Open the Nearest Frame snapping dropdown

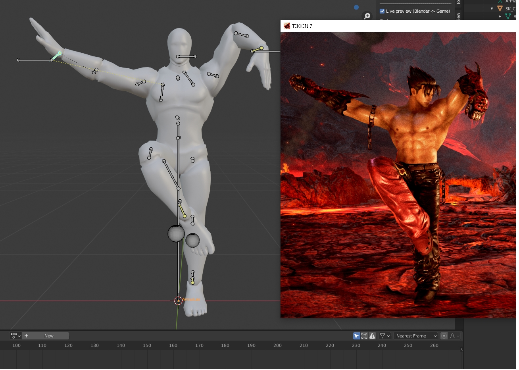416,336
